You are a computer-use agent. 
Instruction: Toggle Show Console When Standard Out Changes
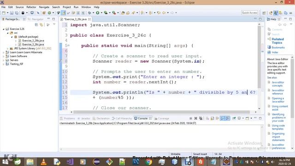click(x=222, y=119)
